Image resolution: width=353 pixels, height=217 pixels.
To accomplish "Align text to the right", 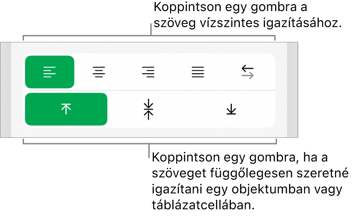I will coord(148,72).
